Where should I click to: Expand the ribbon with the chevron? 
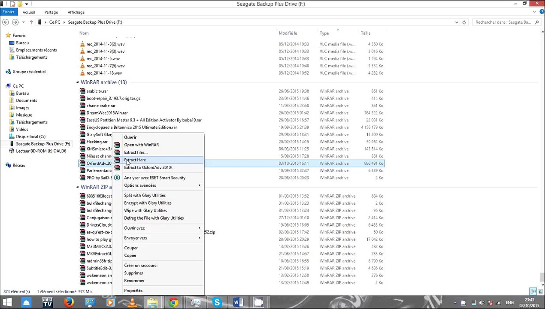pos(533,12)
